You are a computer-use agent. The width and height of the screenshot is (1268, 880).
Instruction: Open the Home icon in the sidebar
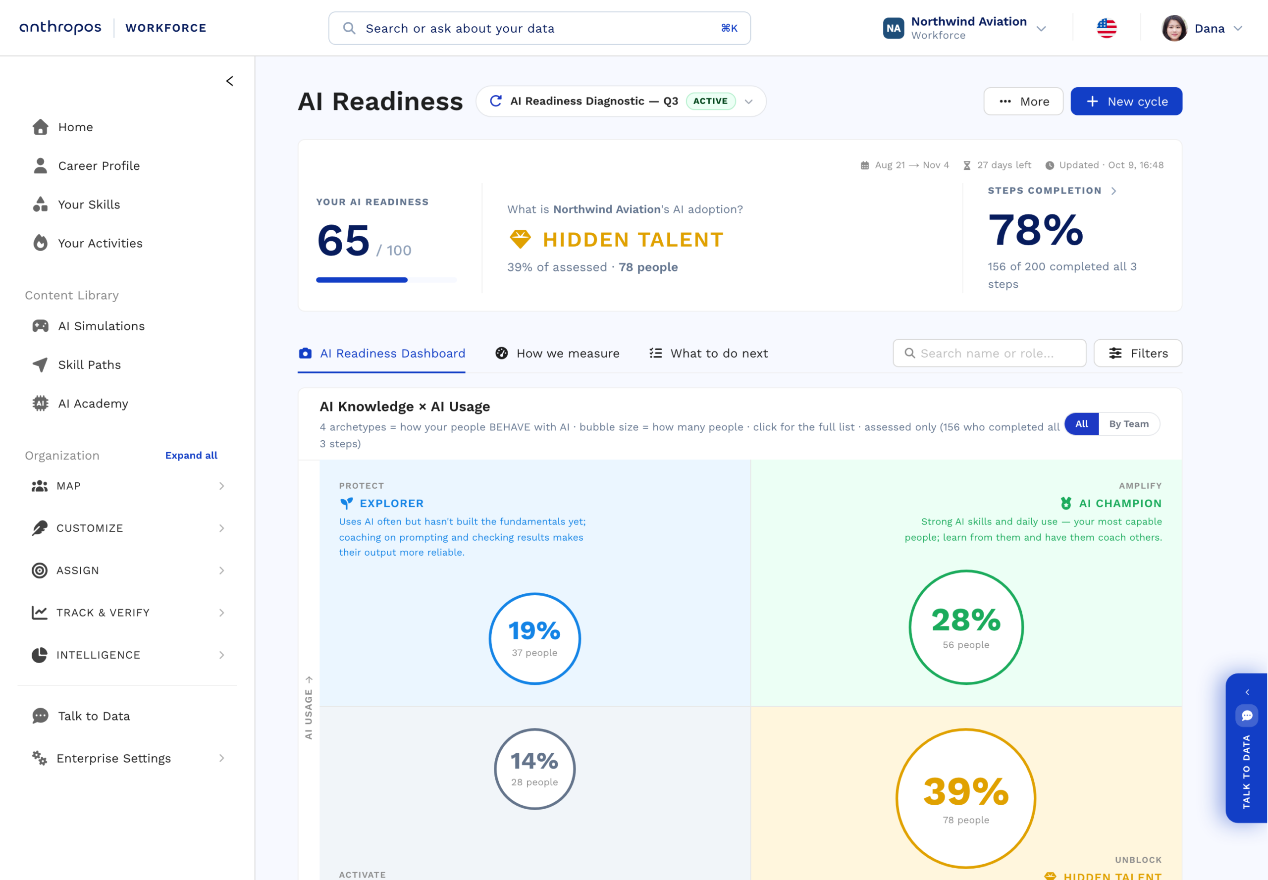point(40,127)
